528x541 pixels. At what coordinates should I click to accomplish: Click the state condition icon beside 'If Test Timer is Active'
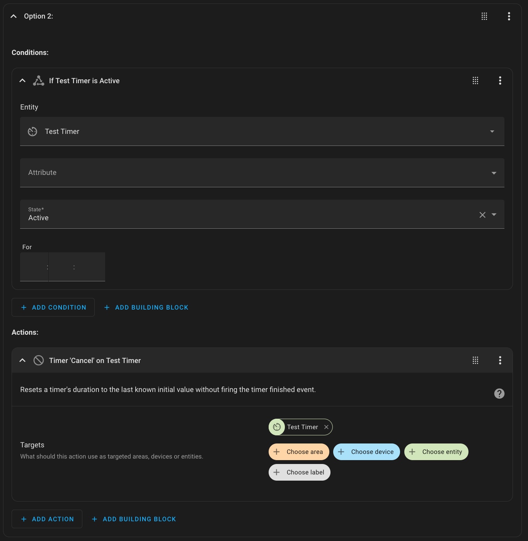coord(38,80)
